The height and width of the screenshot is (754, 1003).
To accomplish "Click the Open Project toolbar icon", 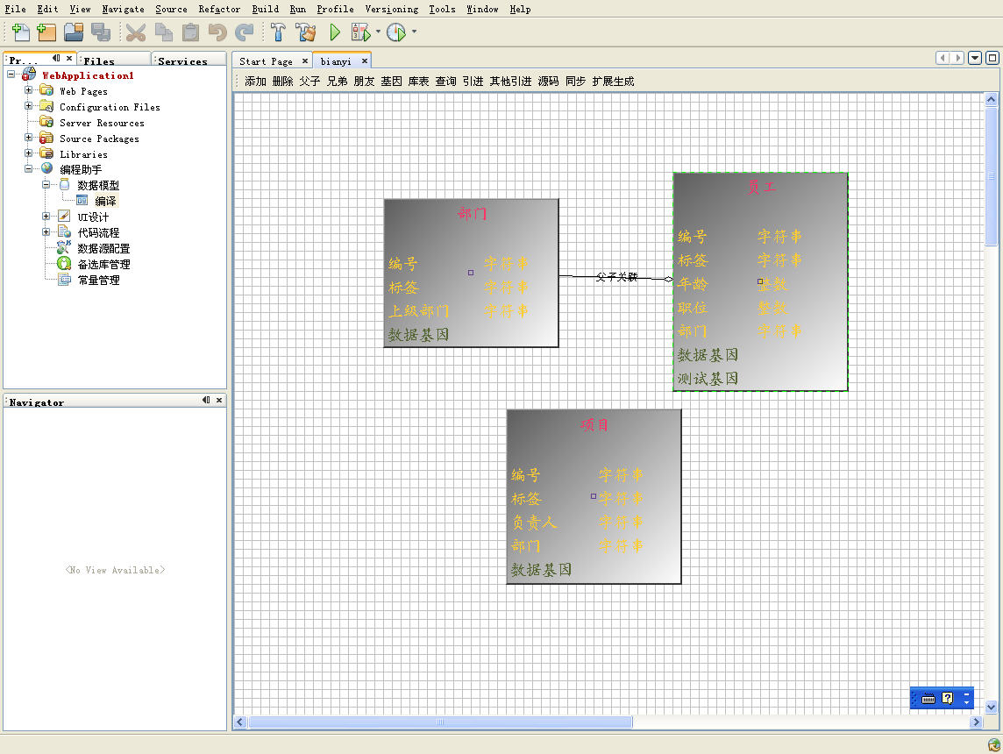I will pyautogui.click(x=74, y=32).
